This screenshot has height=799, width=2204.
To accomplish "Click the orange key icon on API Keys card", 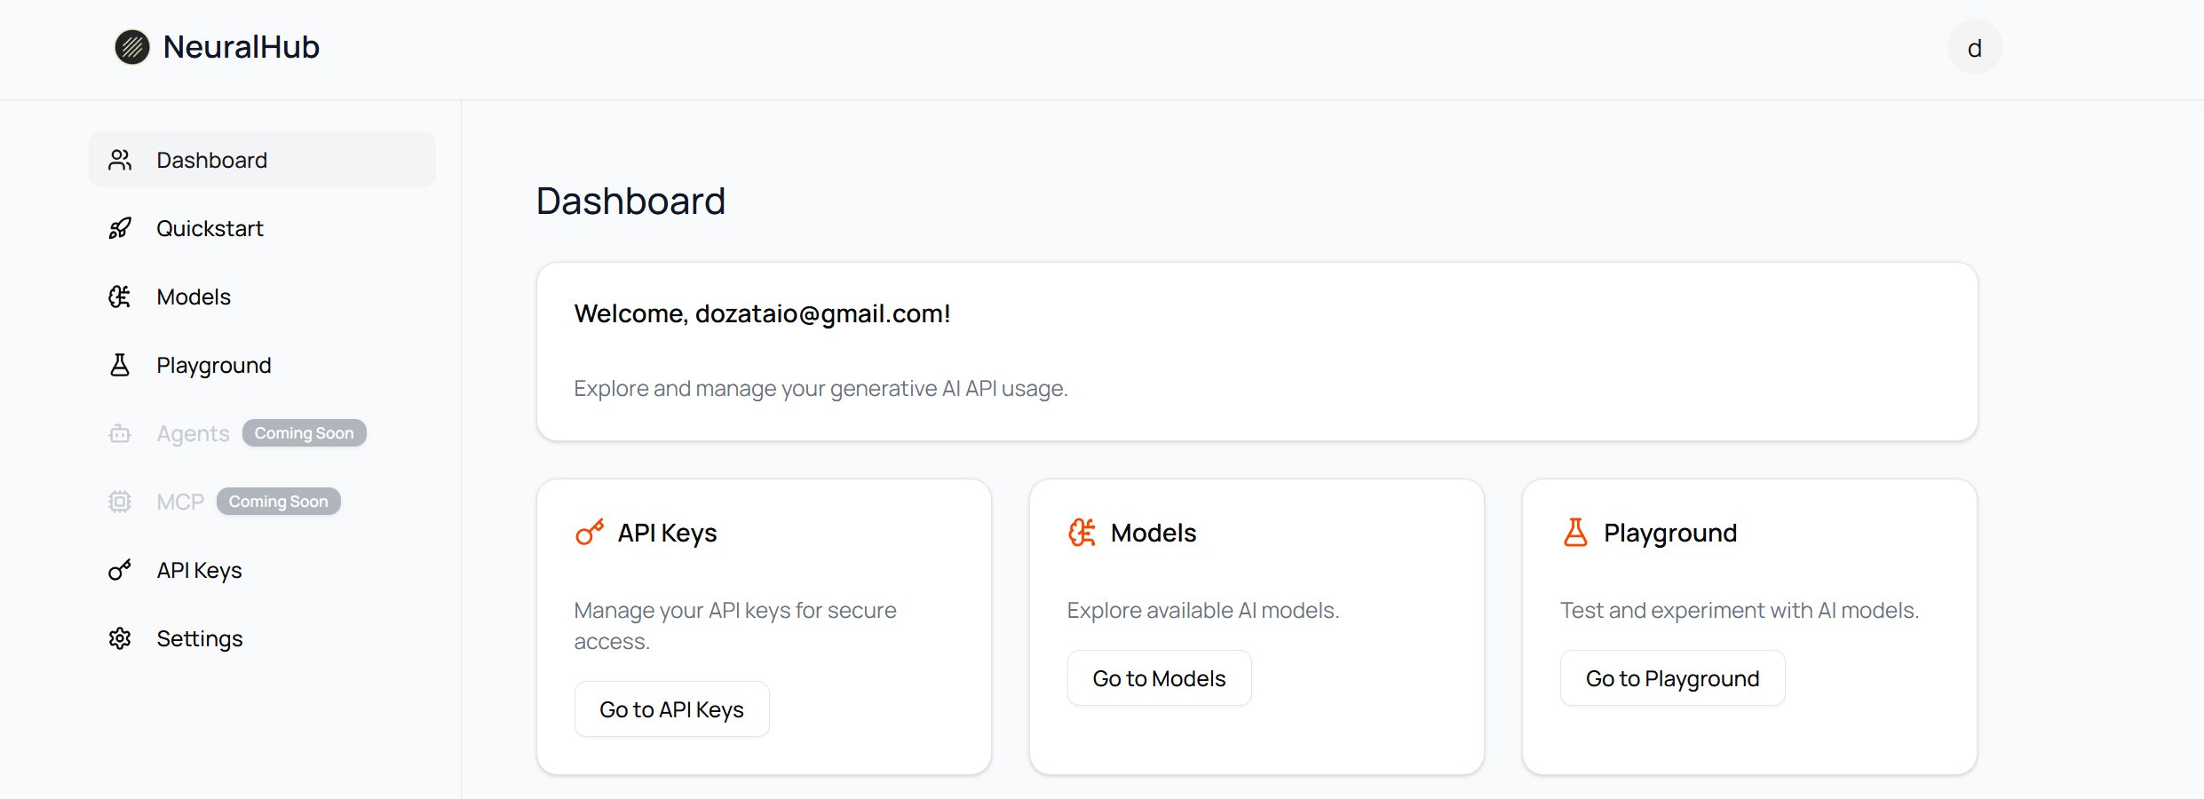I will coord(590,533).
